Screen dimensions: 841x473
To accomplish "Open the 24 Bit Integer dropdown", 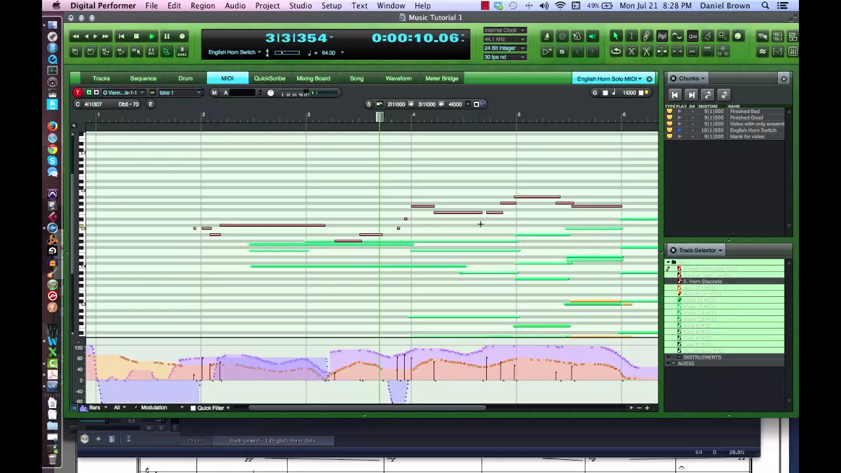I will pos(505,48).
